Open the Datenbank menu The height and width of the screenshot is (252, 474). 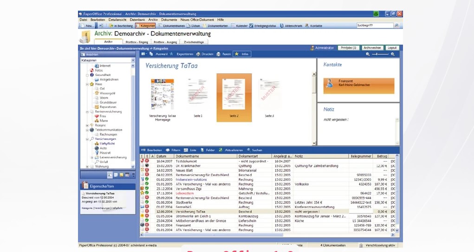tap(137, 19)
